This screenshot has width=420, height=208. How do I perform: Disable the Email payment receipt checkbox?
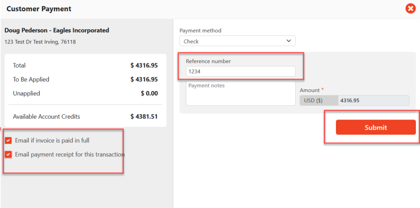point(8,154)
